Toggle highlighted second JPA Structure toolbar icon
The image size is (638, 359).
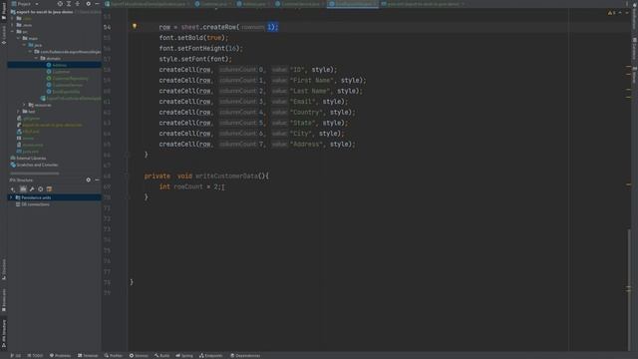coord(23,189)
